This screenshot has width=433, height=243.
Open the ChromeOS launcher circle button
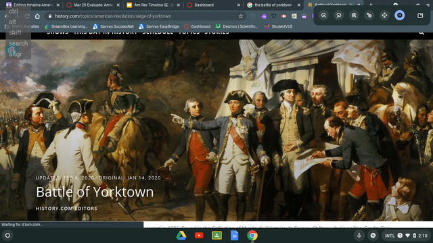pos(7,236)
